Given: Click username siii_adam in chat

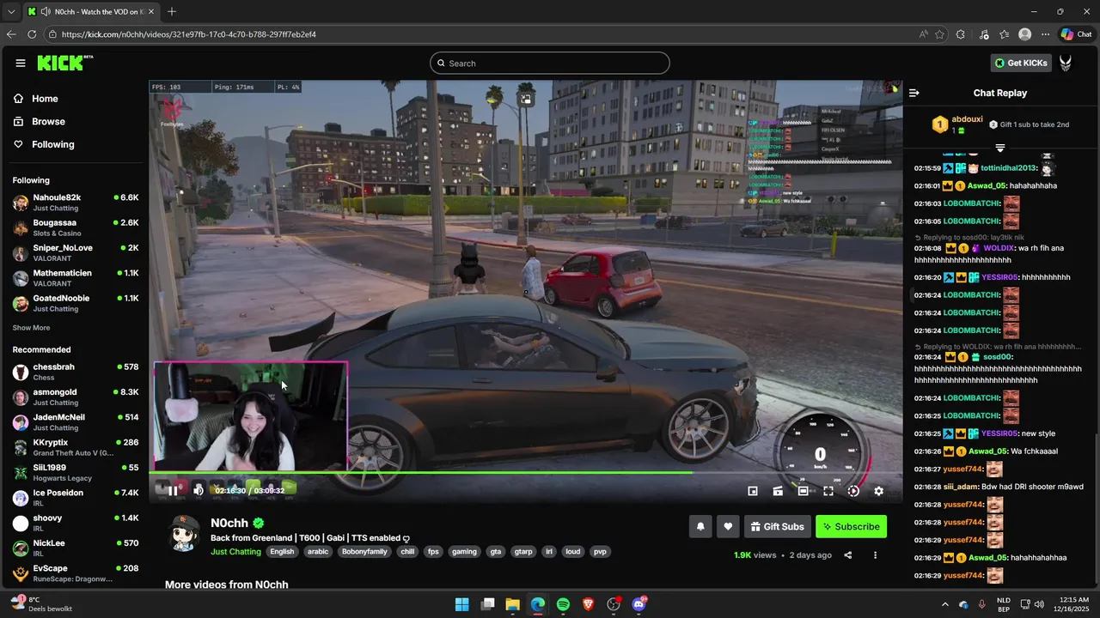Looking at the screenshot, I should tap(960, 487).
